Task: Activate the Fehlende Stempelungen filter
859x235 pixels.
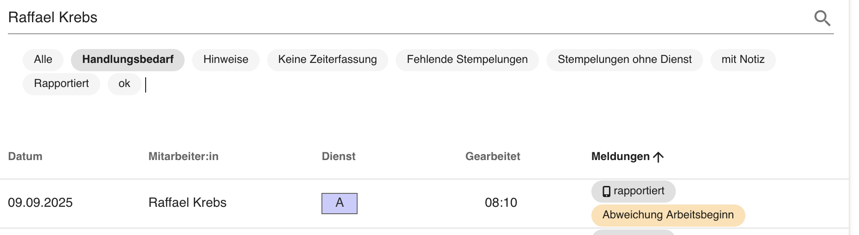Action: click(x=467, y=60)
